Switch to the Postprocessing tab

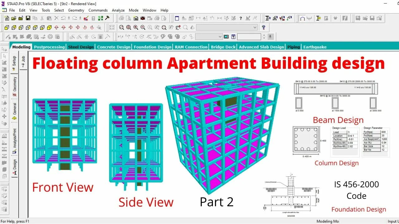click(49, 47)
